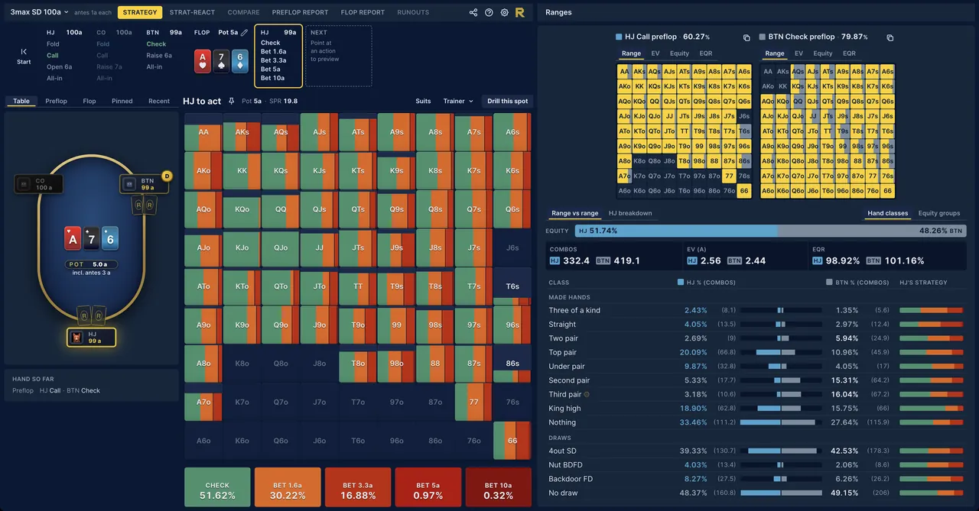Click the HJ blue range color swatch
The height and width of the screenshot is (511, 979).
click(619, 37)
